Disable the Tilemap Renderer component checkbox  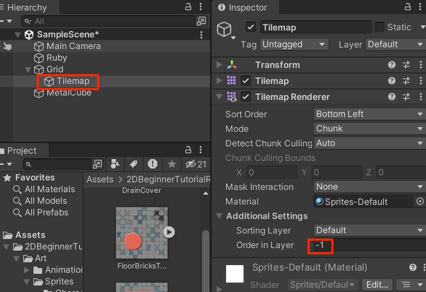tap(246, 97)
